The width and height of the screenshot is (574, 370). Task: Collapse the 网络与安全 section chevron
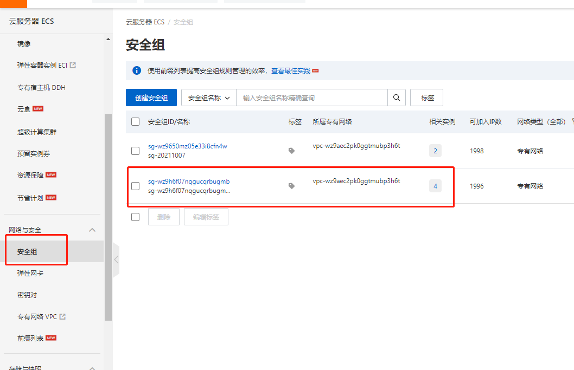click(92, 229)
